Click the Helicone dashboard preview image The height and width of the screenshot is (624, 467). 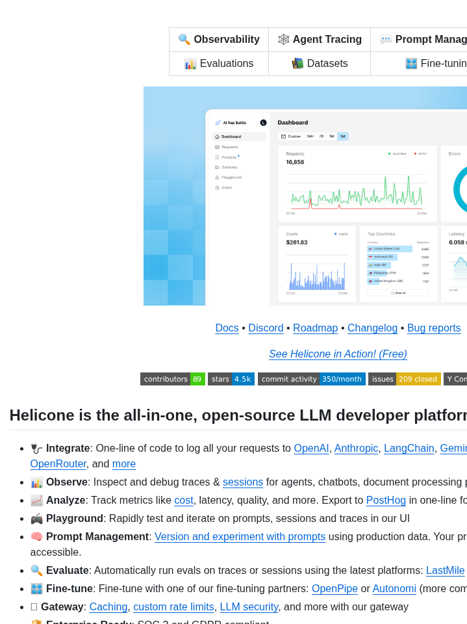[x=305, y=196]
